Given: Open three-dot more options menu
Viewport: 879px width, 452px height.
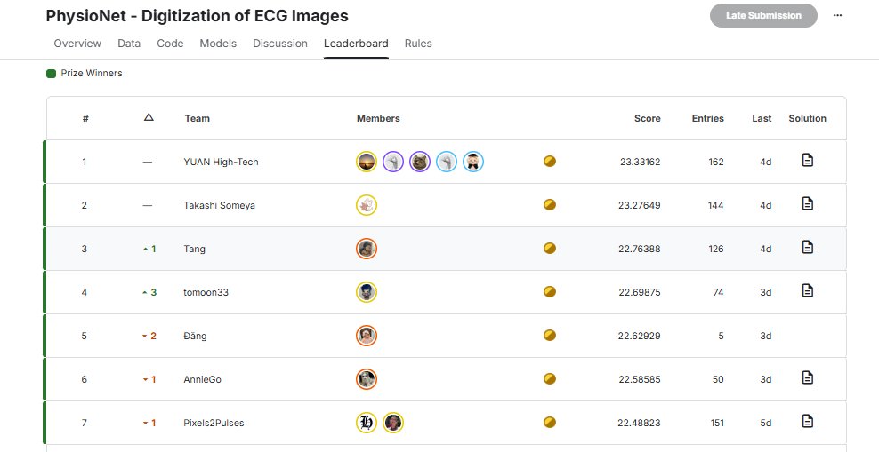Looking at the screenshot, I should (x=837, y=16).
